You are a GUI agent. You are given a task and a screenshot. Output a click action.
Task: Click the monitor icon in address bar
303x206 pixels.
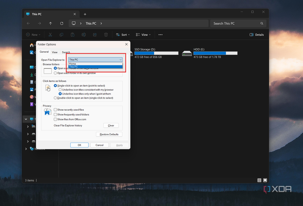click(73, 23)
